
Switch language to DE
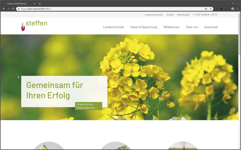pyautogui.click(x=213, y=15)
